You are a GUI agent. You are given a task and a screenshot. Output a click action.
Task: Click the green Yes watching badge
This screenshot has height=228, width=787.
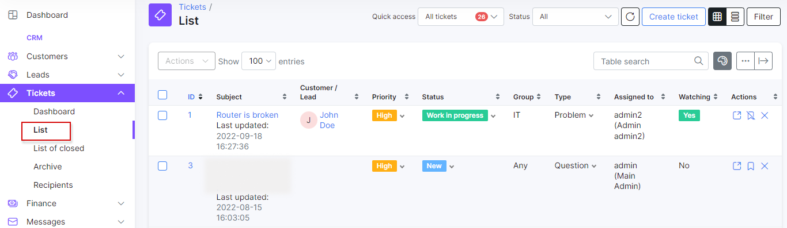click(x=689, y=115)
